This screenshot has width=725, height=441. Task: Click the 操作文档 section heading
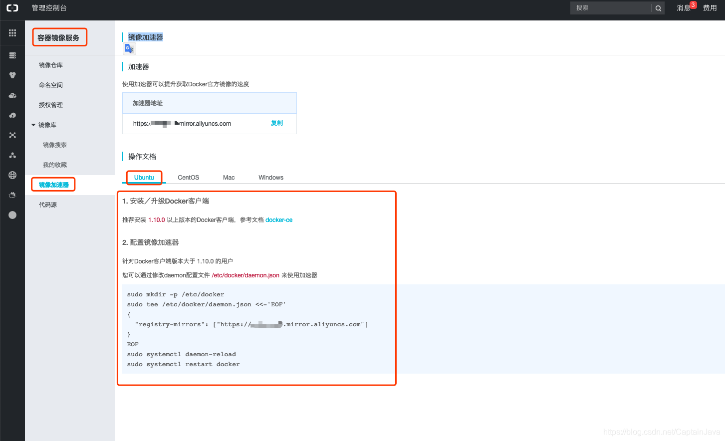tap(142, 157)
